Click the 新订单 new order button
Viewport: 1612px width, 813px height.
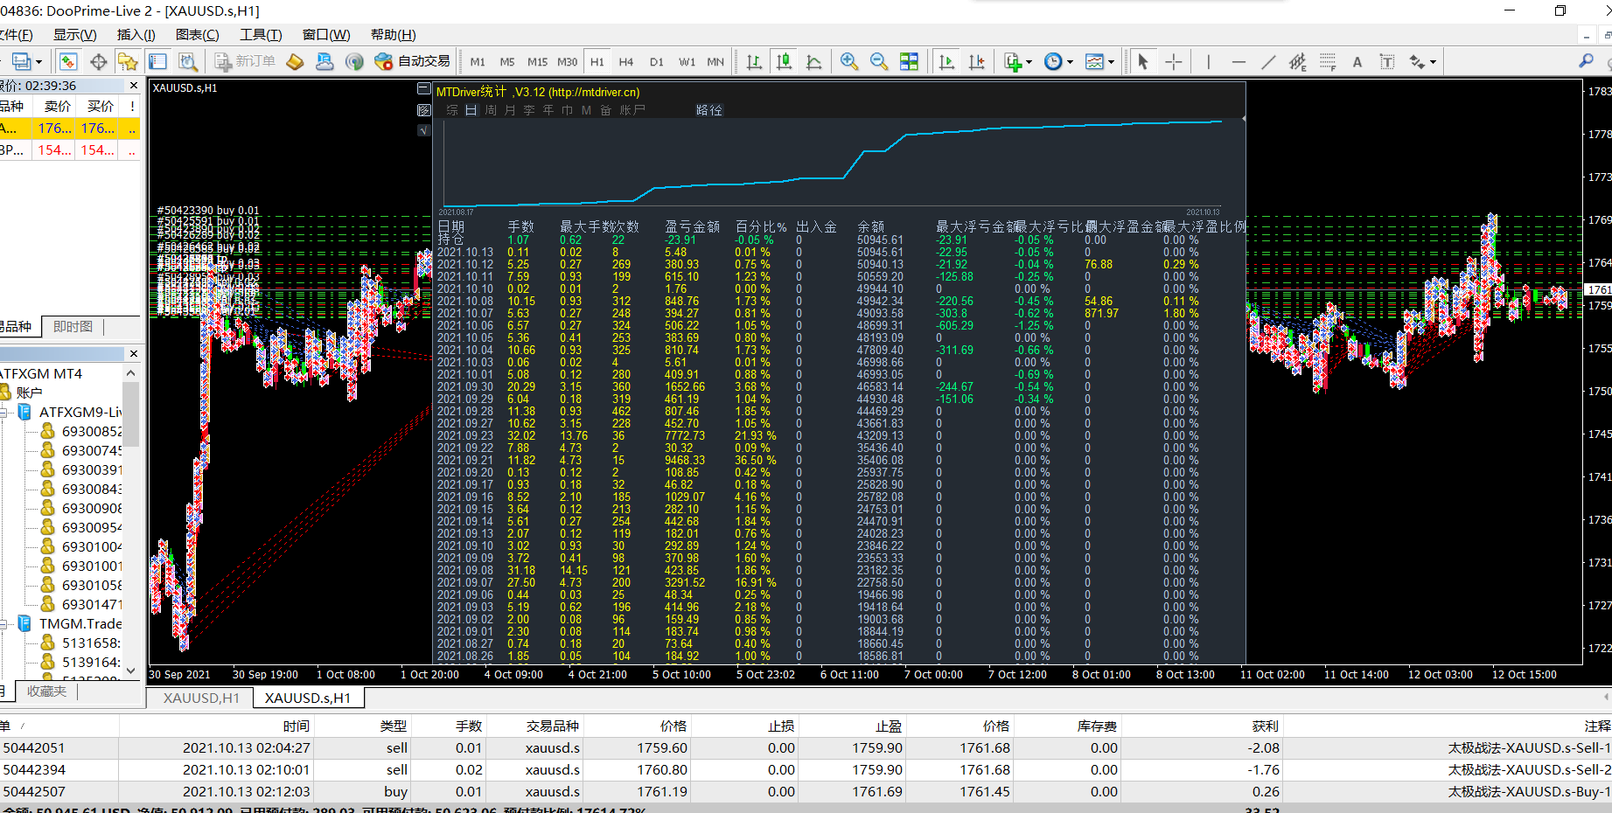click(x=245, y=61)
